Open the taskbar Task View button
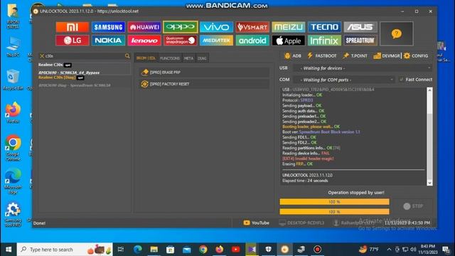Viewport: 455px width, 256px height. (120, 250)
